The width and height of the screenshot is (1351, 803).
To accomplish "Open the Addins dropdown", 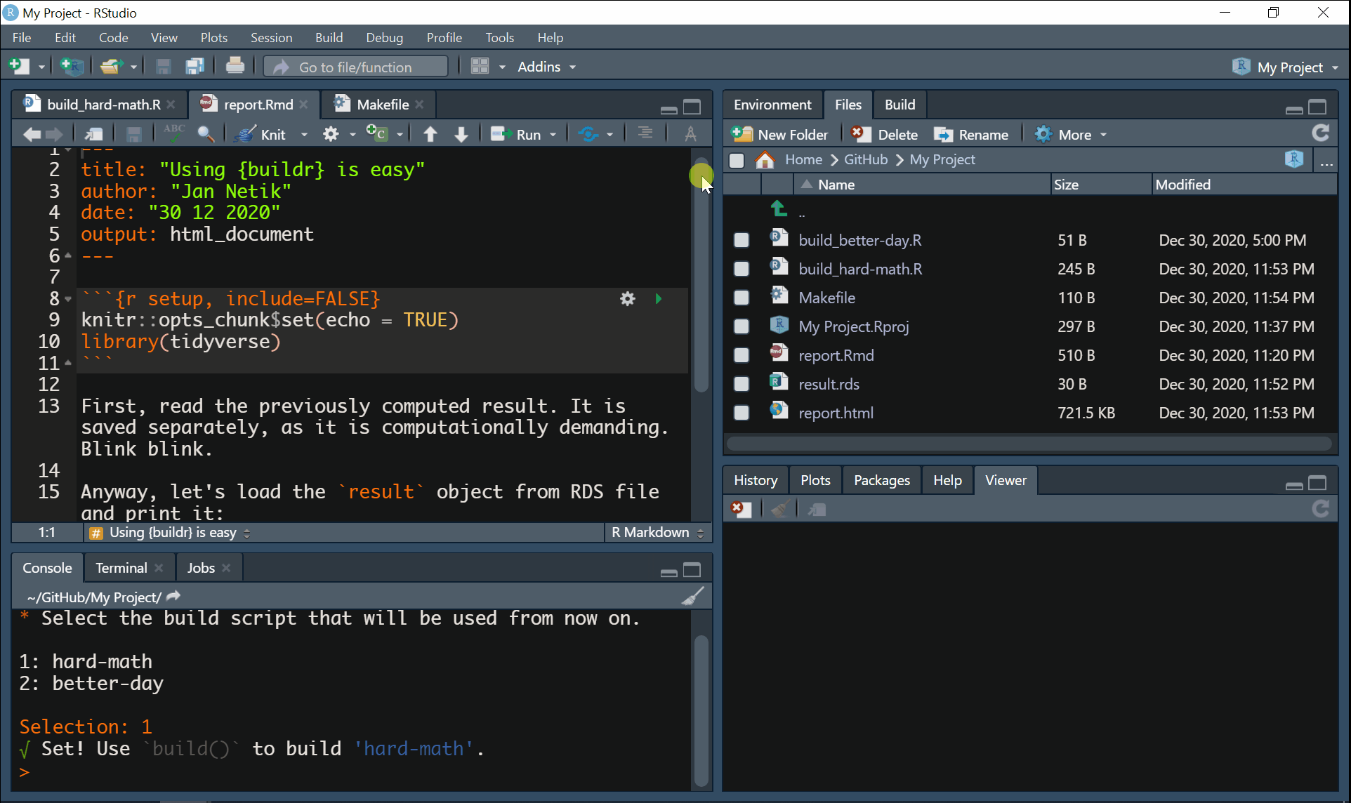I will 546,67.
